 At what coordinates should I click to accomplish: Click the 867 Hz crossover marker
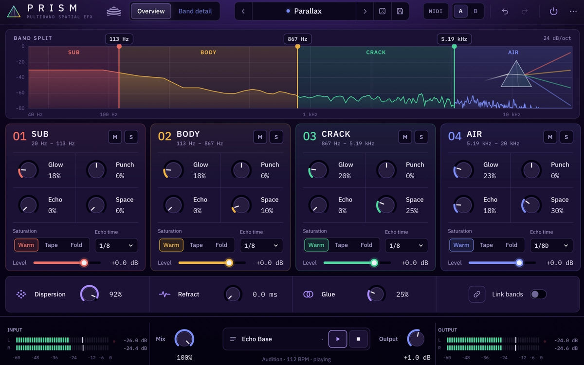(297, 39)
